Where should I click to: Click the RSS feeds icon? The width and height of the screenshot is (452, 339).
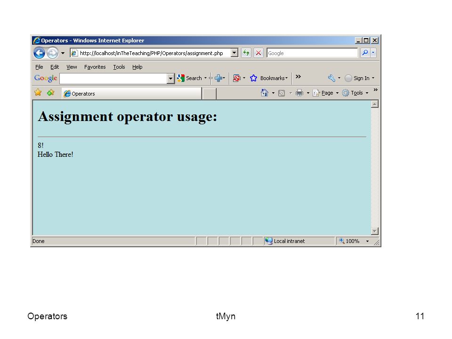click(282, 93)
